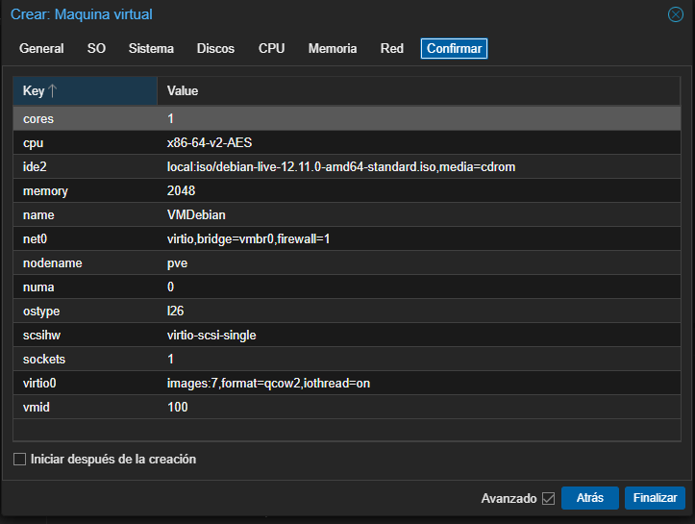Switch to the General tab
The height and width of the screenshot is (524, 695).
pyautogui.click(x=41, y=48)
